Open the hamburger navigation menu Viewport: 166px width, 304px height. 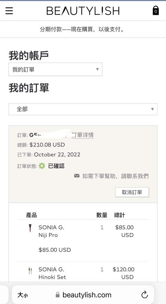click(x=9, y=11)
